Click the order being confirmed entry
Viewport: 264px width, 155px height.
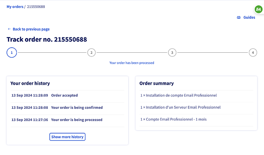coord(67,108)
